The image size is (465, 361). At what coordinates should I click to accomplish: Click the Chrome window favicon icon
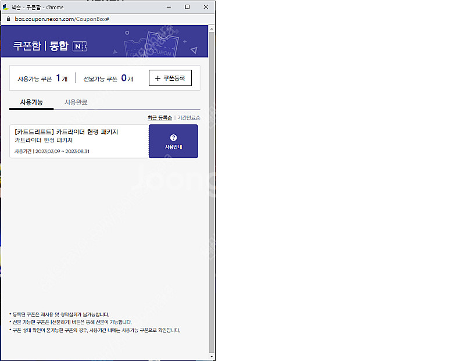pos(5,7)
